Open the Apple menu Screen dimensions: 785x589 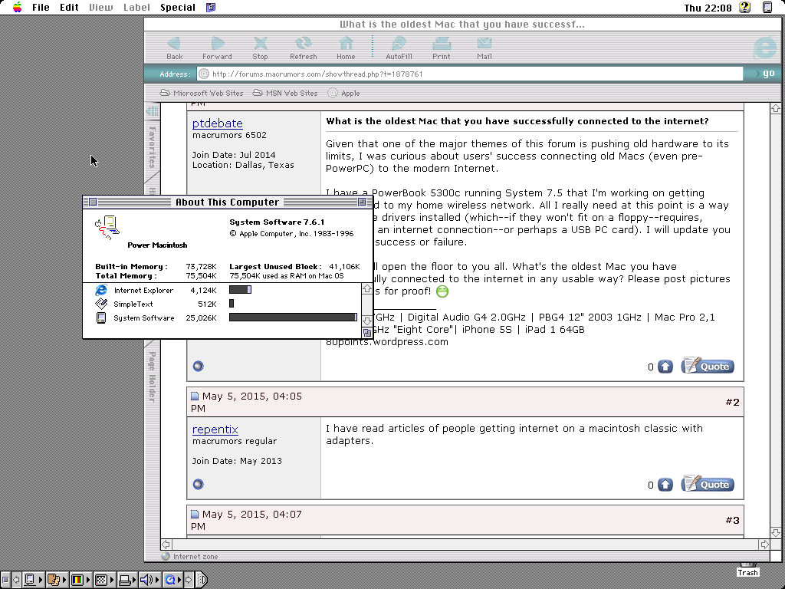[15, 8]
